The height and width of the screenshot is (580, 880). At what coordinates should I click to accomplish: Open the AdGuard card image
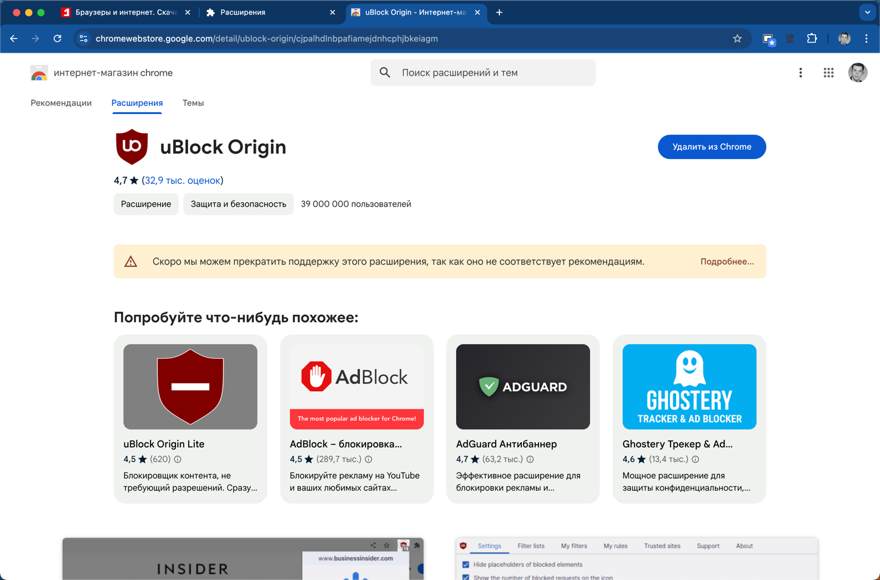(x=523, y=387)
